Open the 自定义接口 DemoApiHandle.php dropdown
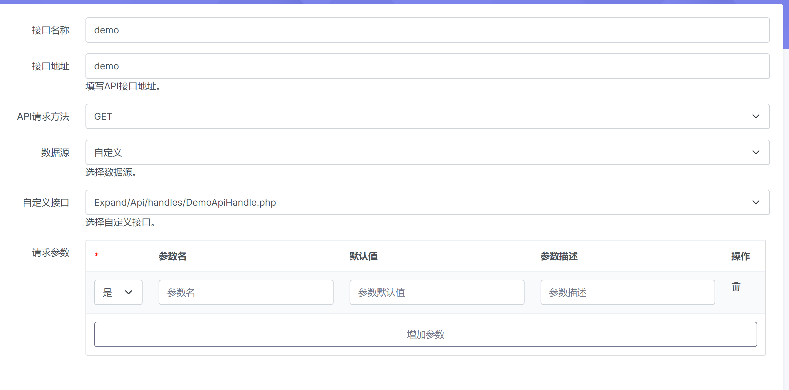 click(427, 202)
